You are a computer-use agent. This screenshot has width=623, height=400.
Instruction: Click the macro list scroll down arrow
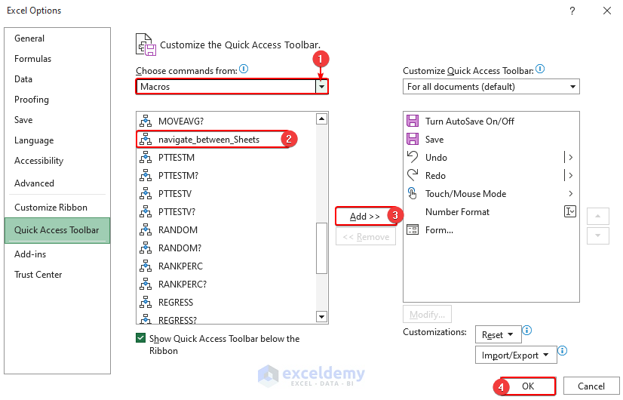point(321,316)
